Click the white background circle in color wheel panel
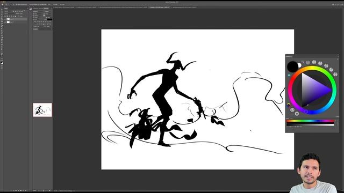 click(299, 65)
